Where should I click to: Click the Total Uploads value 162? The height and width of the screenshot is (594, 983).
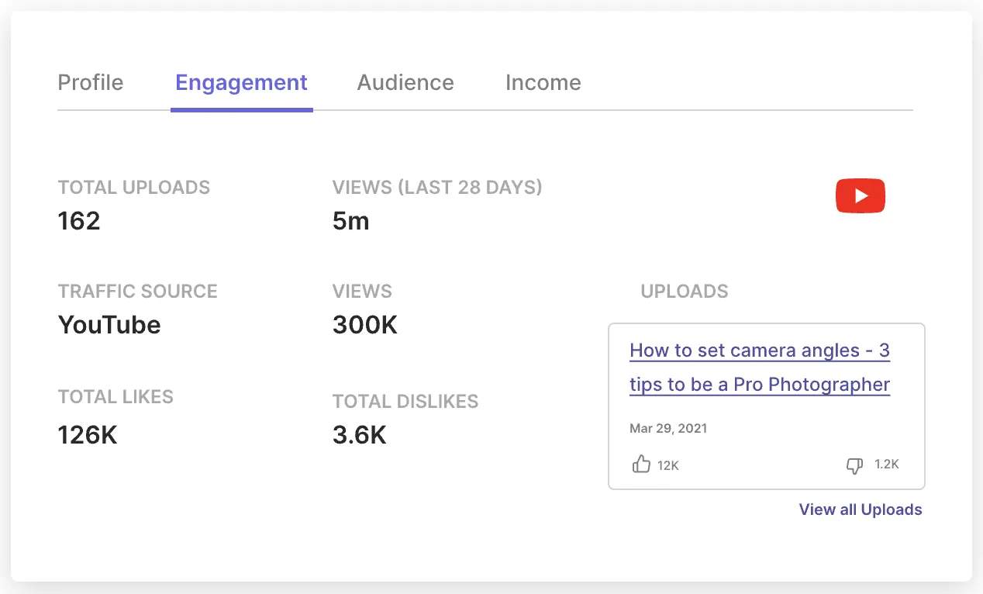79,222
